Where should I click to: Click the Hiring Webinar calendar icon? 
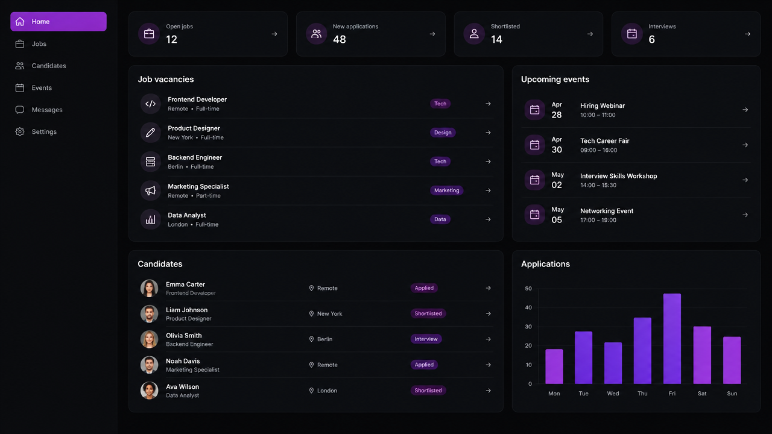click(x=534, y=110)
